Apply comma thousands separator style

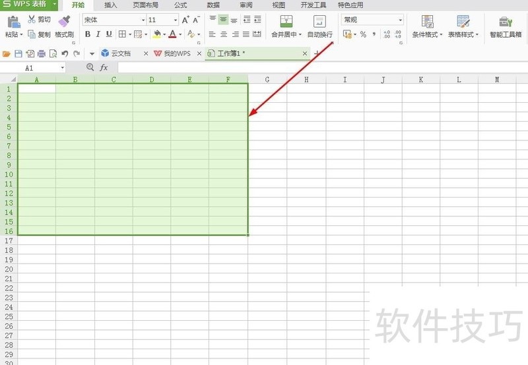pyautogui.click(x=374, y=34)
